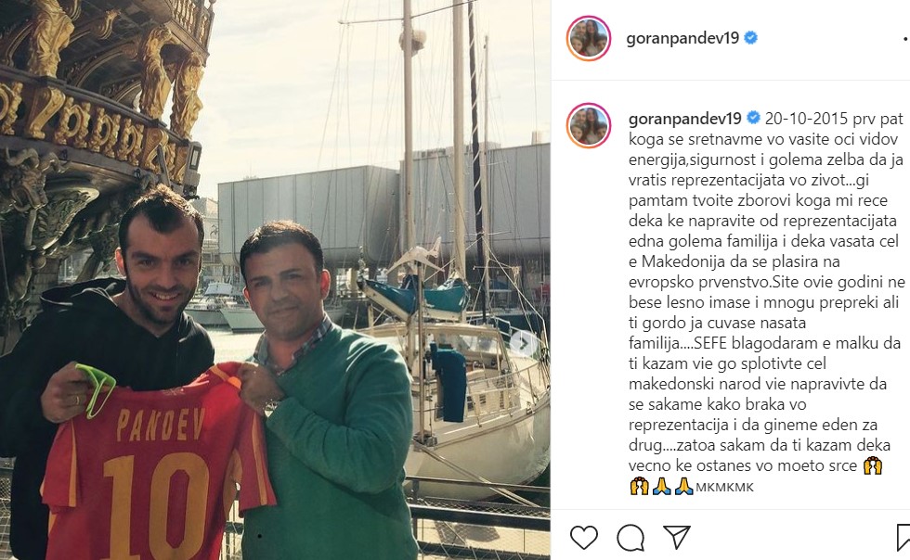Open comments via the speech bubble icon
This screenshot has width=910, height=560.
coord(630,538)
